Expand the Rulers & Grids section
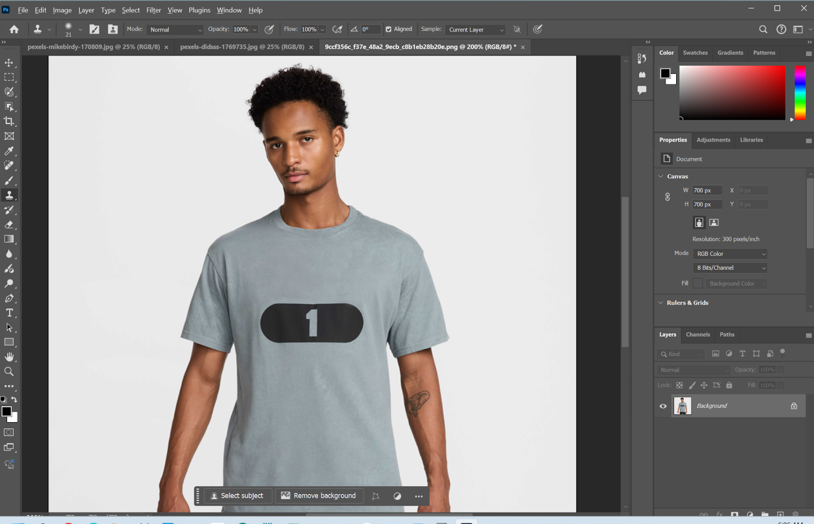 [x=661, y=303]
